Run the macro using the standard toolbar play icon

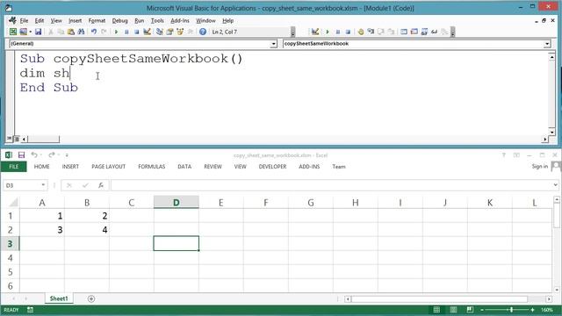pyautogui.click(x=116, y=32)
